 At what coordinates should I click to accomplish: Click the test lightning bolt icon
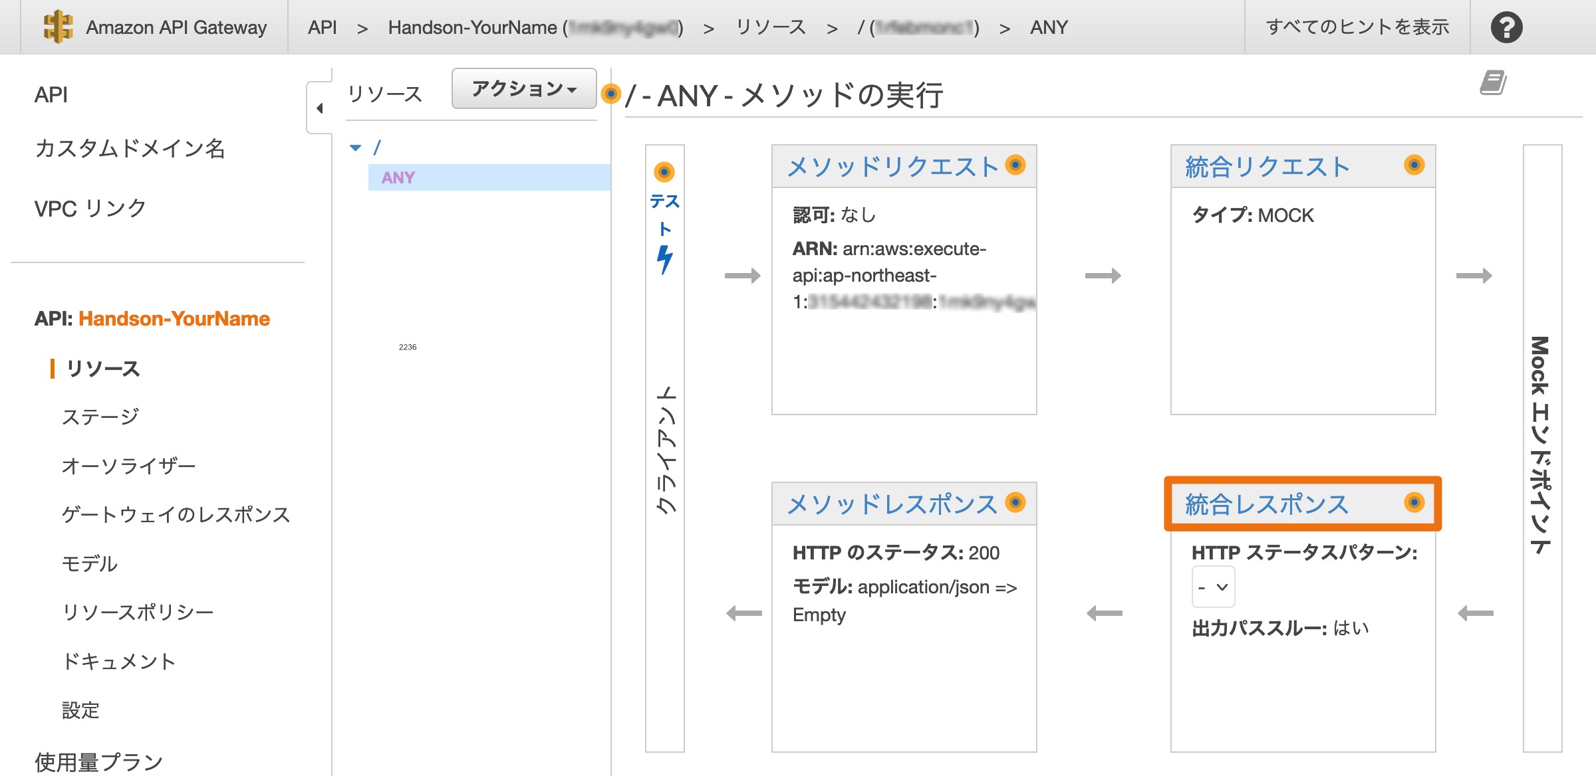(664, 260)
